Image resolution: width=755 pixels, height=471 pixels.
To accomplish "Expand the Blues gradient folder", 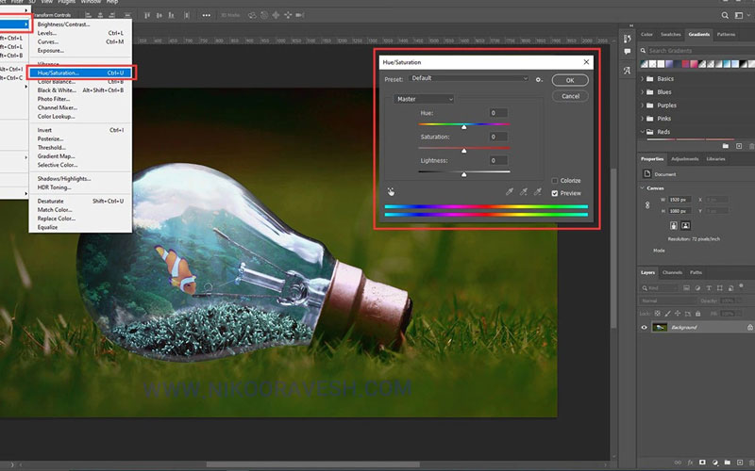I will 643,91.
